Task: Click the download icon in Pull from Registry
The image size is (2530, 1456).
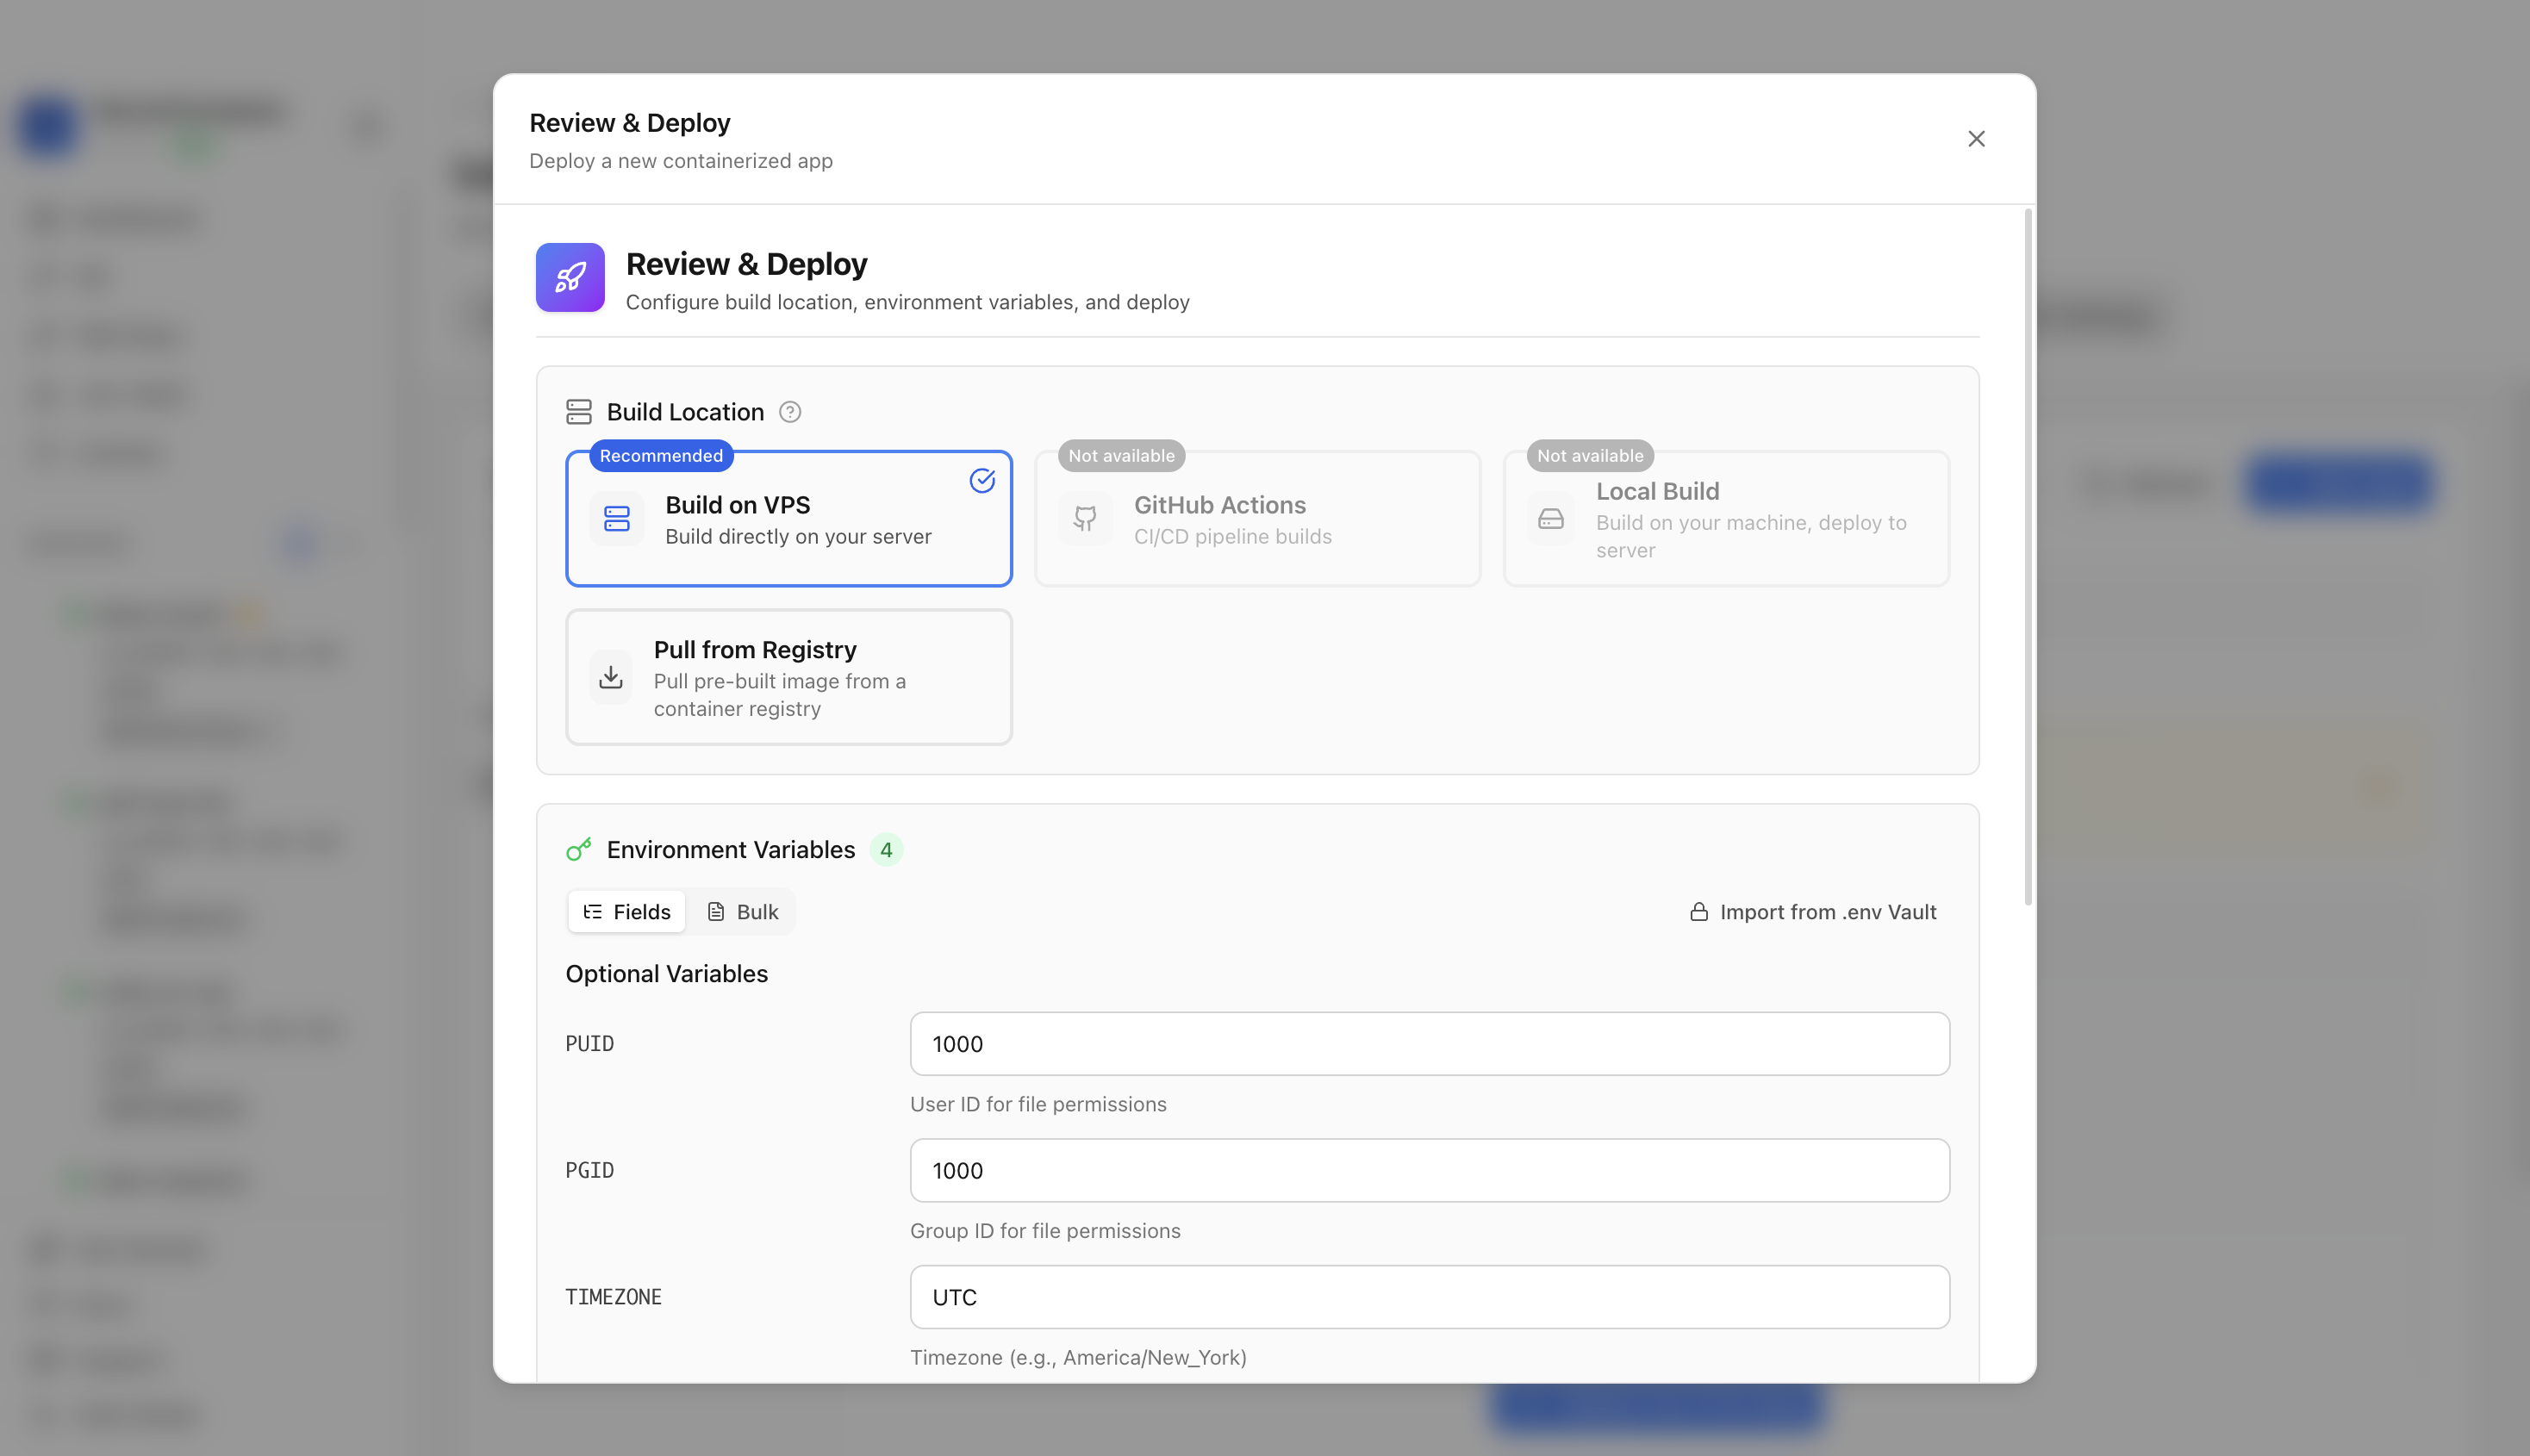Action: [611, 677]
